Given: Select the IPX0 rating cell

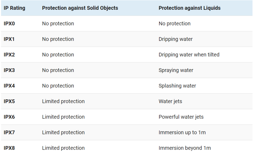Looking at the screenshot, I should [9, 24].
